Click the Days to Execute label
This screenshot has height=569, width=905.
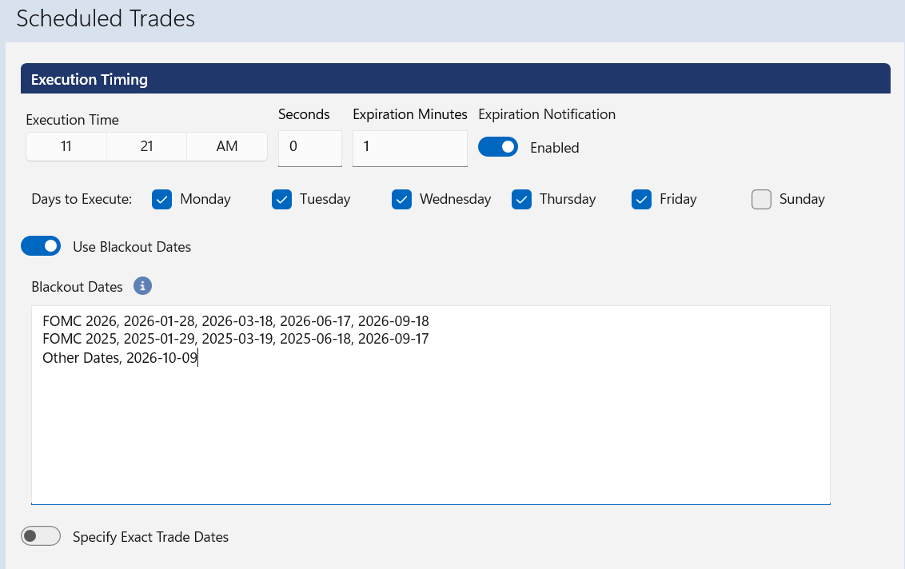82,199
